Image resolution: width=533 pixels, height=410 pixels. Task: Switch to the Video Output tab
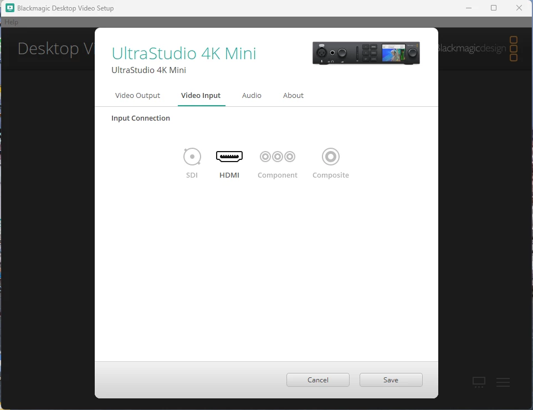coord(137,95)
